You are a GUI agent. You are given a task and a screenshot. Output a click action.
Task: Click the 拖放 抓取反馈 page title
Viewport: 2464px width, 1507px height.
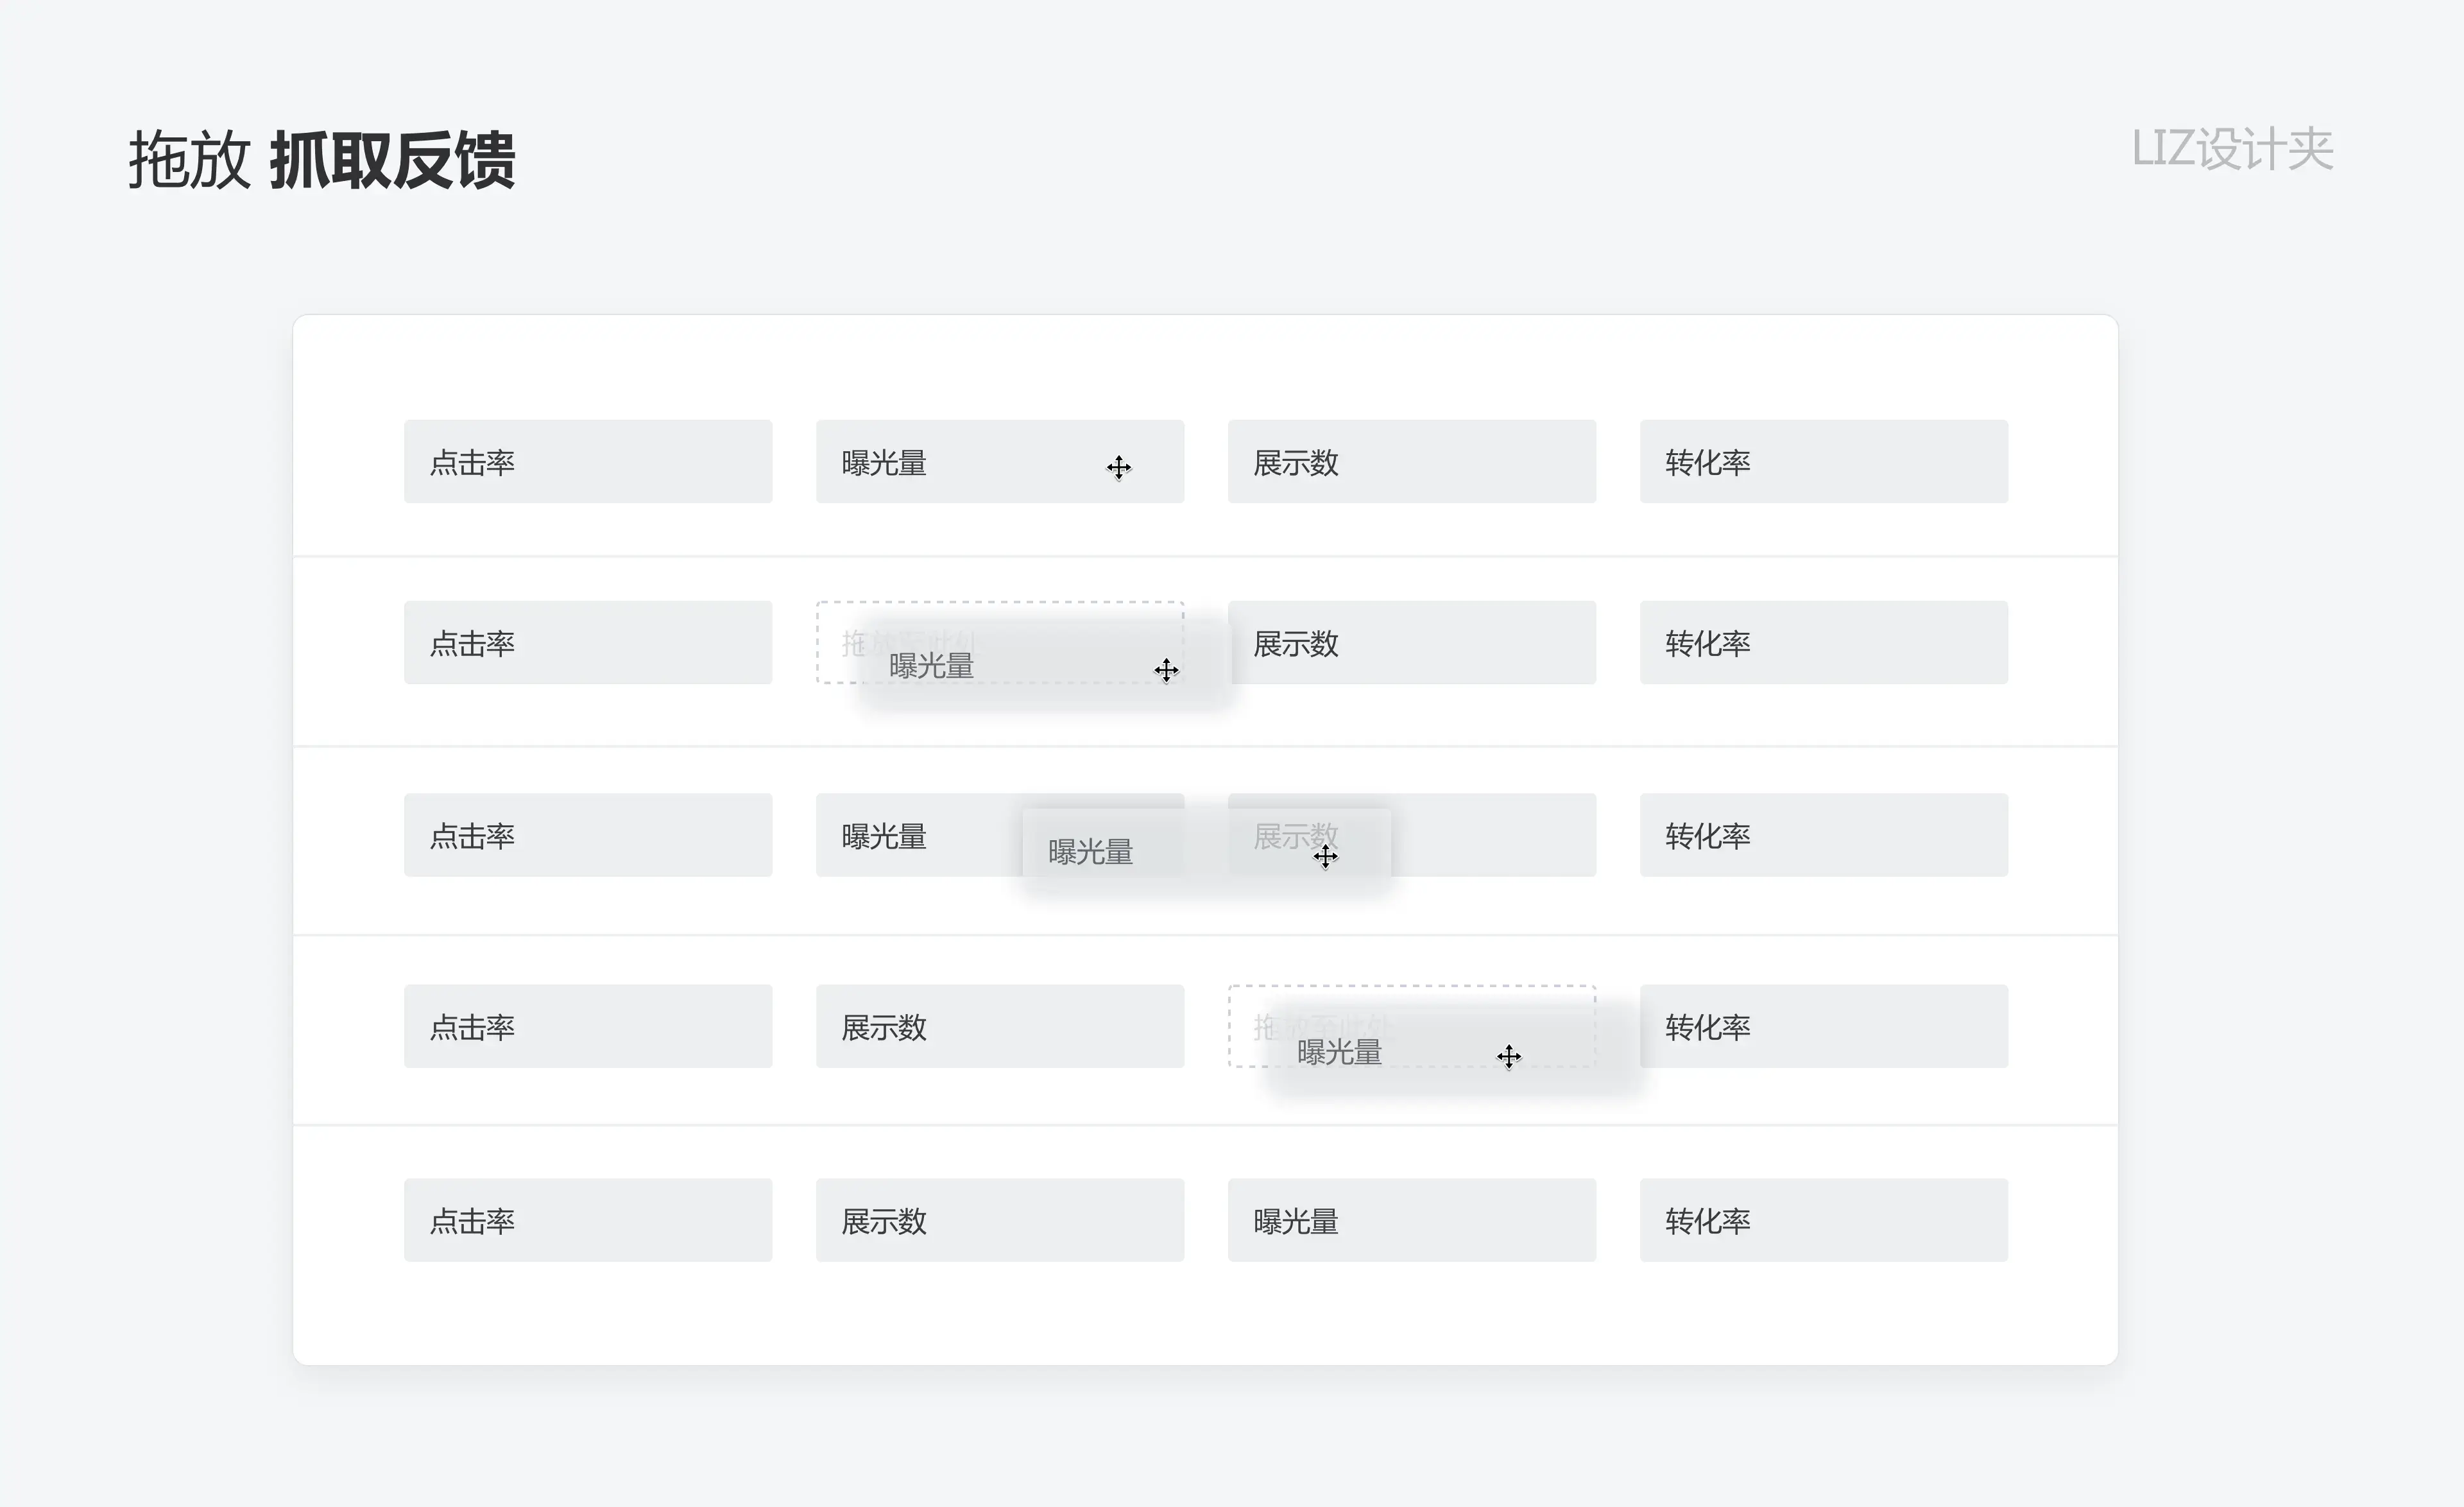[x=322, y=160]
